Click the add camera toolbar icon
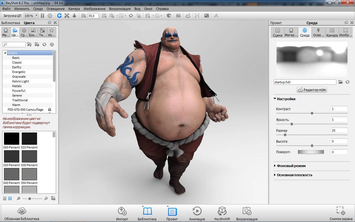Screen dimensions: 355x222 [x=104, y=16]
